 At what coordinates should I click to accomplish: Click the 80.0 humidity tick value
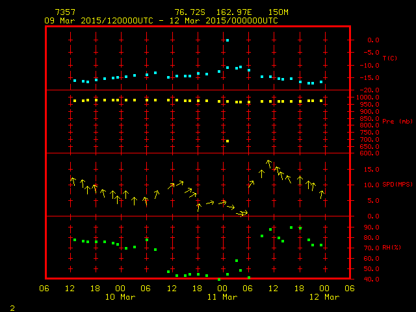(x=371, y=238)
